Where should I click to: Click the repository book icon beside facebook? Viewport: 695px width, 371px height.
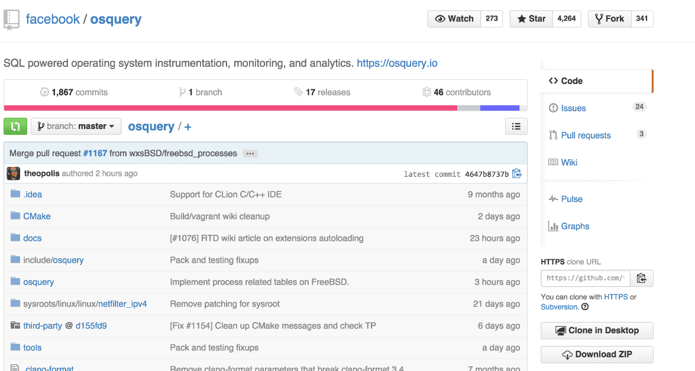pyautogui.click(x=11, y=20)
